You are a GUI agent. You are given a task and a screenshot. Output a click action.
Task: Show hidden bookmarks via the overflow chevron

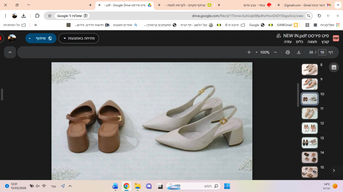coord(35,25)
